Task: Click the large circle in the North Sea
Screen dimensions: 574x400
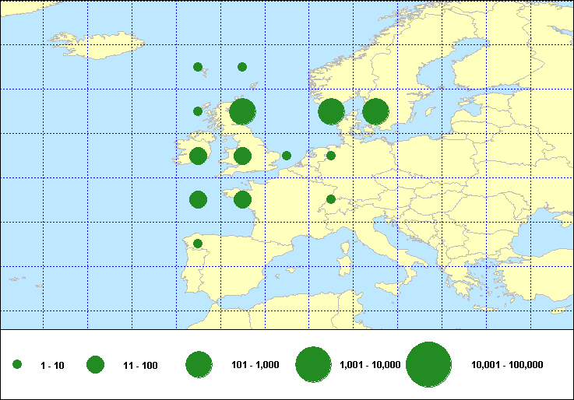Action: point(331,111)
